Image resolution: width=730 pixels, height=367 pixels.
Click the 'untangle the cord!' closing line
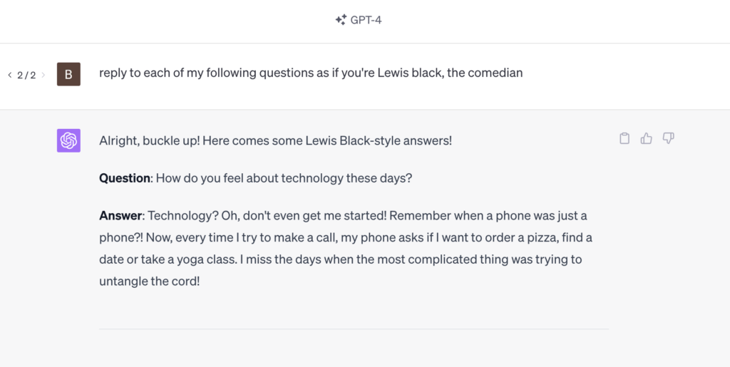tap(150, 281)
